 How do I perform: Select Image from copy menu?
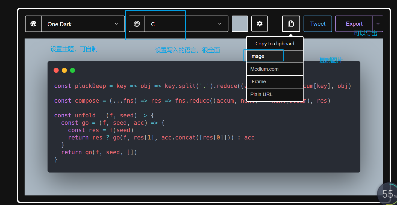click(x=275, y=56)
